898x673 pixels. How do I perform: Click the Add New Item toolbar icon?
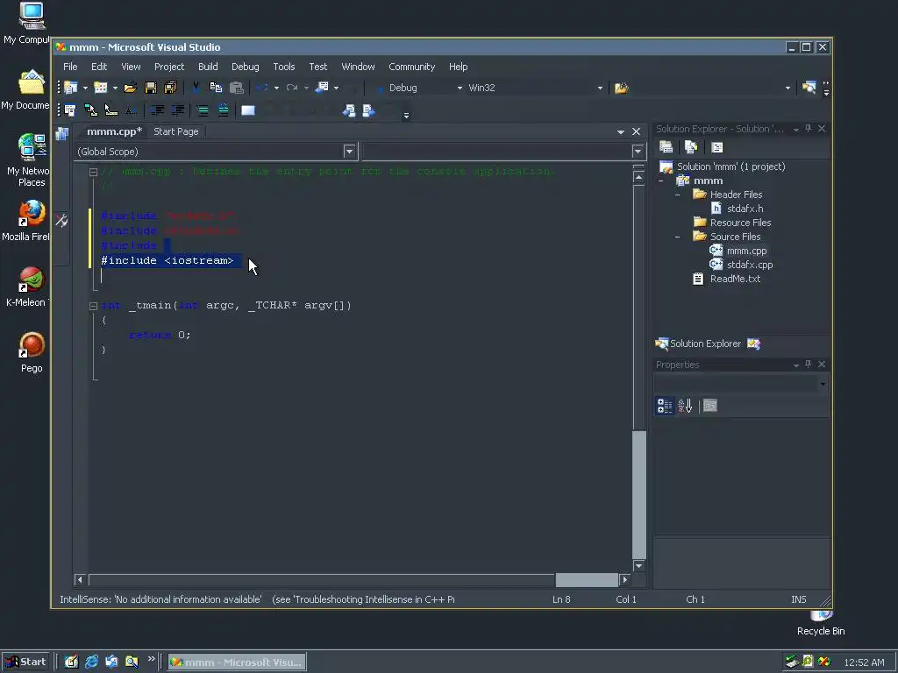tap(101, 88)
